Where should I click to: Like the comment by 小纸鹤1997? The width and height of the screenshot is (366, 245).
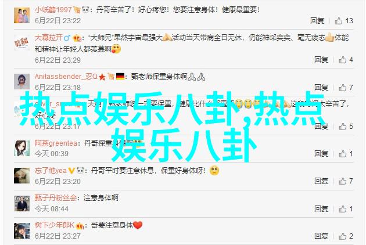tap(339, 21)
